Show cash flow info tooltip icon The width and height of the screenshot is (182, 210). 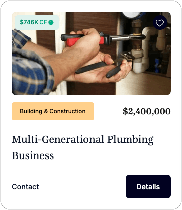click(x=51, y=22)
